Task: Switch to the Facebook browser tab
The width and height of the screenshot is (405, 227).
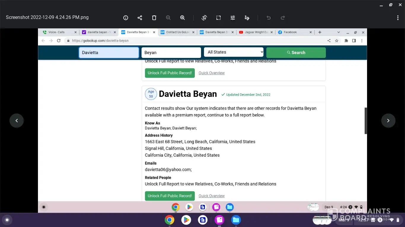Action: (x=290, y=32)
